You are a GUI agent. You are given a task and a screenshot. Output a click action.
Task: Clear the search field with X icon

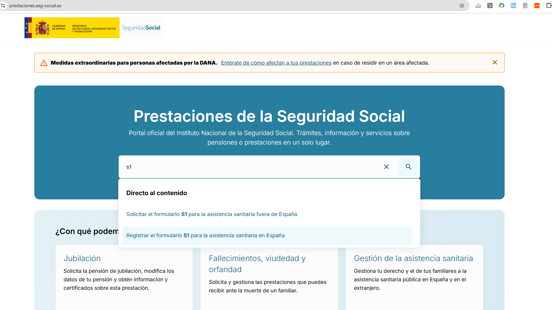tap(386, 167)
